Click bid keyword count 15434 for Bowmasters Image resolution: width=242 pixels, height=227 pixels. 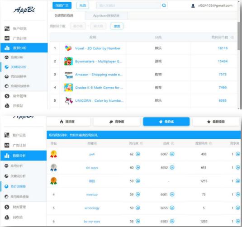[x=223, y=61]
